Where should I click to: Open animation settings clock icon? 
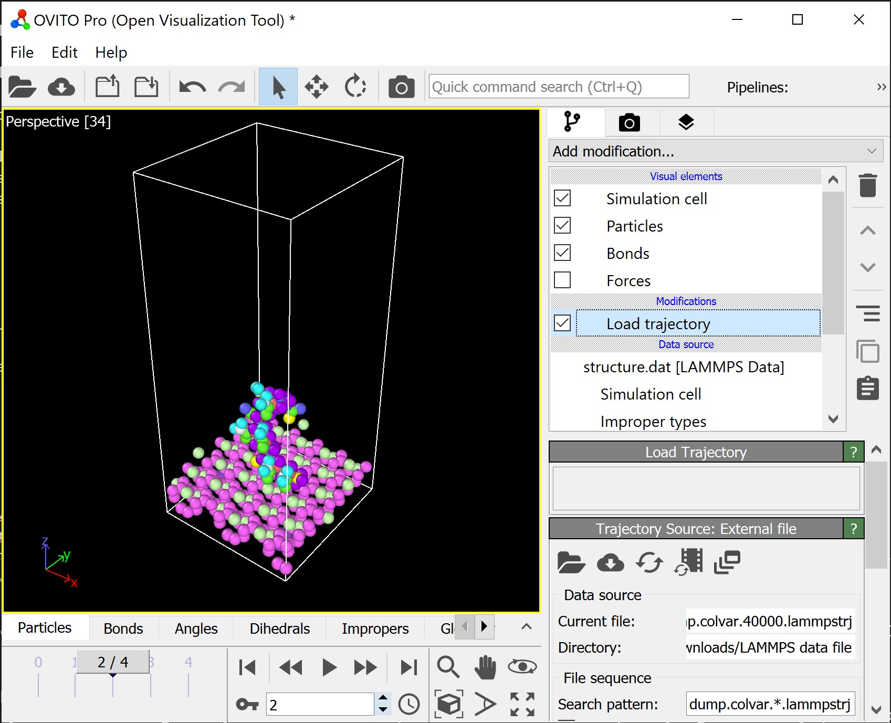pos(408,704)
